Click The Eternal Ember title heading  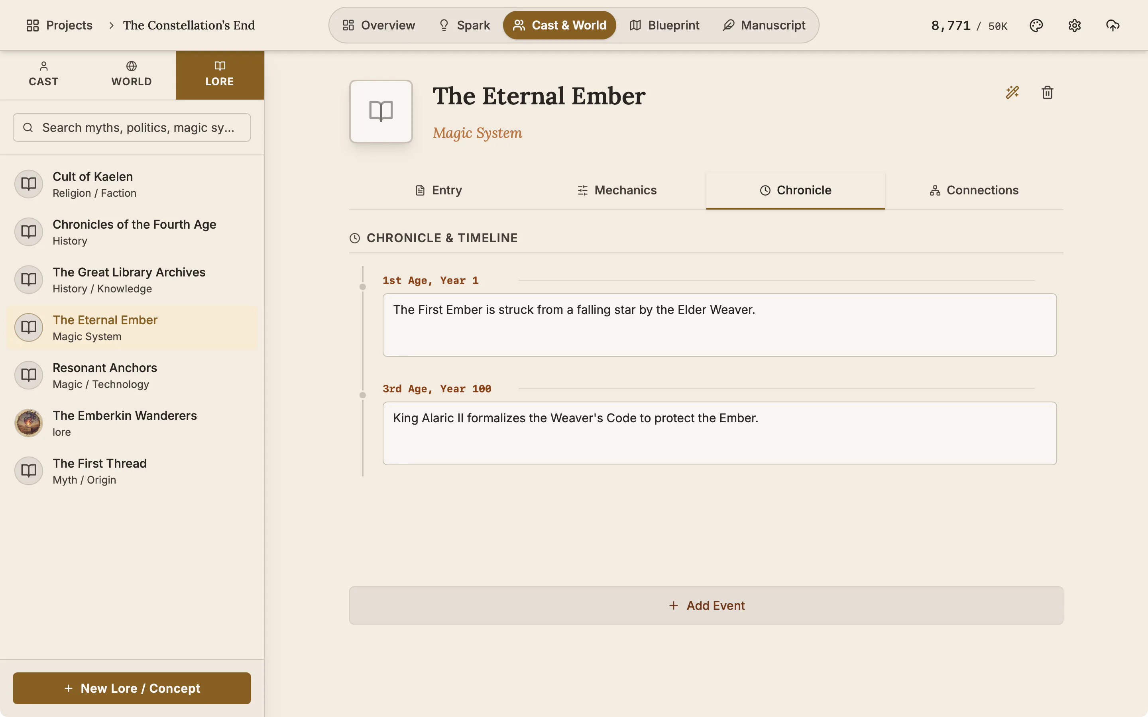pos(539,96)
